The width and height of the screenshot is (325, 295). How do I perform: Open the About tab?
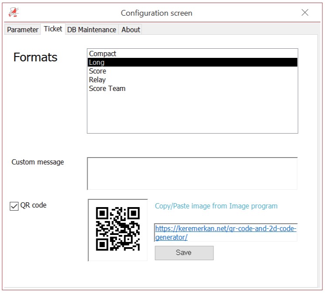[131, 30]
